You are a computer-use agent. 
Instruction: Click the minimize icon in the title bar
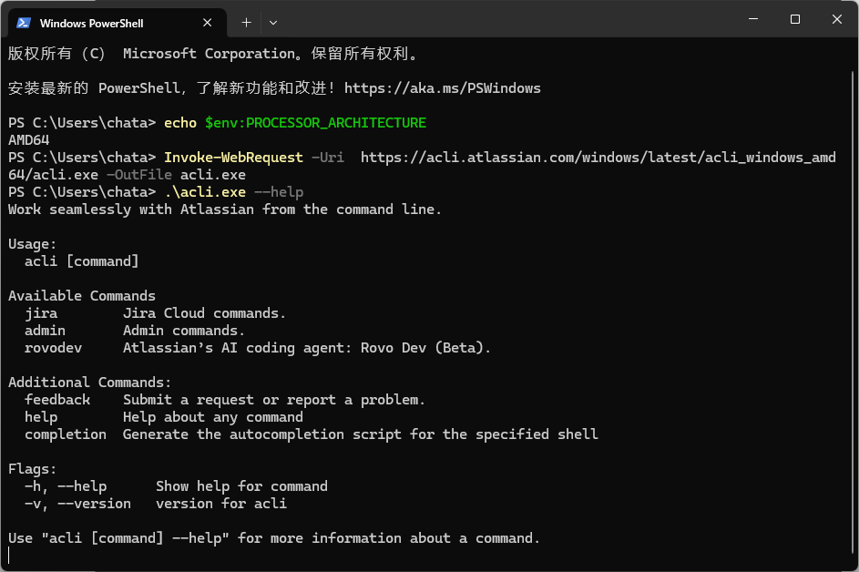[x=752, y=19]
